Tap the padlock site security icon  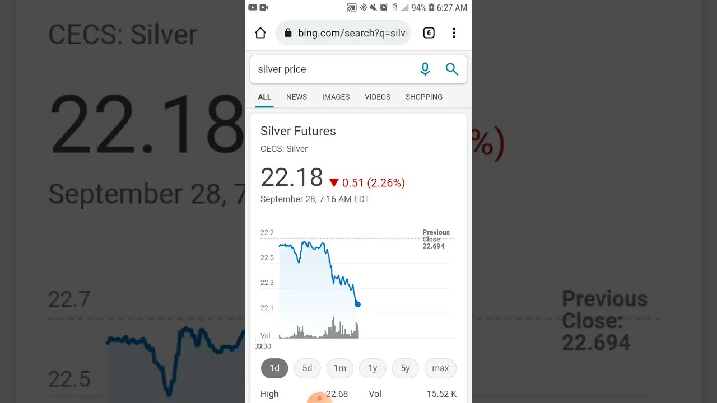point(288,33)
